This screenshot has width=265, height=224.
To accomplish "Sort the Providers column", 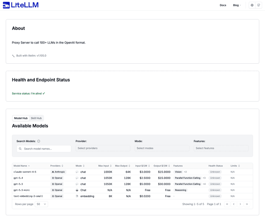I will (x=63, y=166).
